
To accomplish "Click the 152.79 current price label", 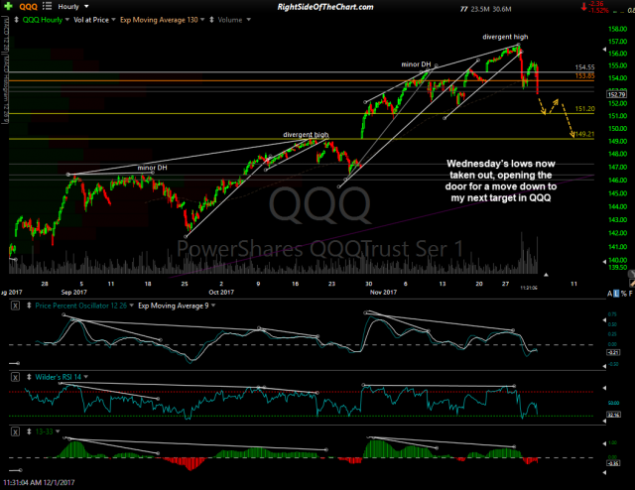I will click(616, 94).
